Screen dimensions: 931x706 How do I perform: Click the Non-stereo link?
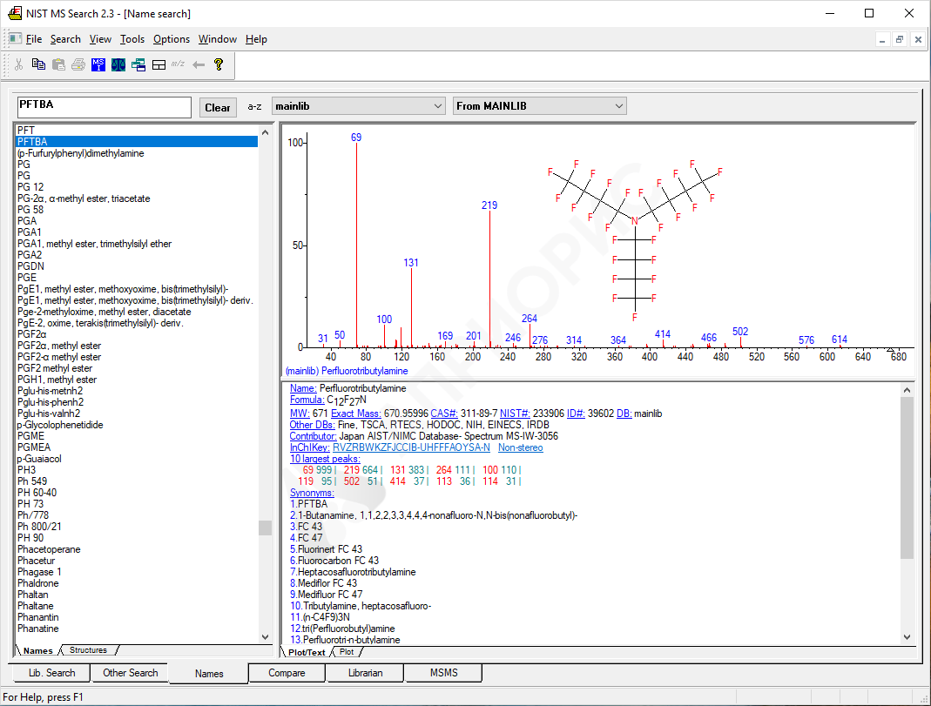point(520,447)
